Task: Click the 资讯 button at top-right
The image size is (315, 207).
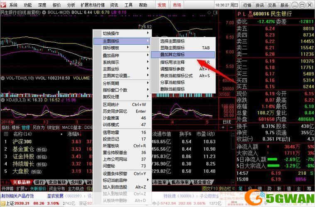Action: 259,5
